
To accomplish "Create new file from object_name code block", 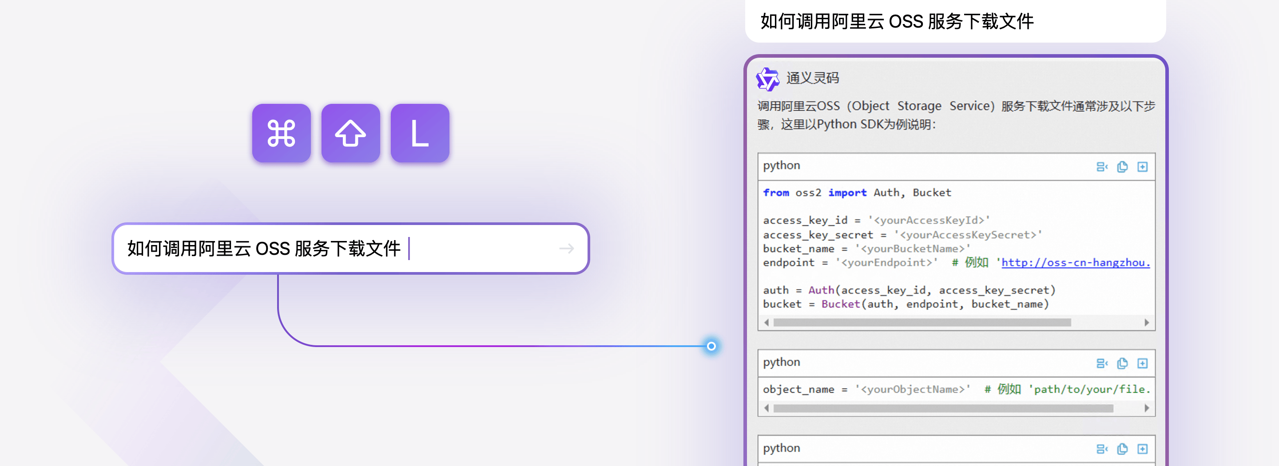I will (x=1143, y=363).
